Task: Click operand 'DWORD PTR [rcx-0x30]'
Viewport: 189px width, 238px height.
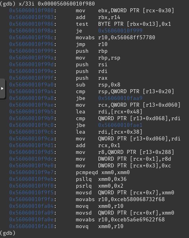Action: [143, 10]
